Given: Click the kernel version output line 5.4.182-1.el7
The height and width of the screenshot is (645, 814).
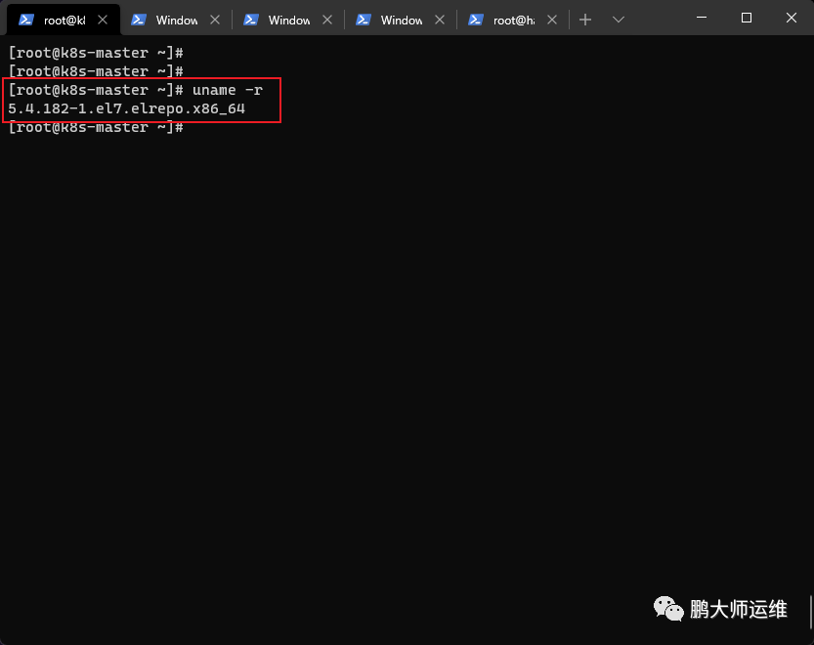Looking at the screenshot, I should point(126,108).
